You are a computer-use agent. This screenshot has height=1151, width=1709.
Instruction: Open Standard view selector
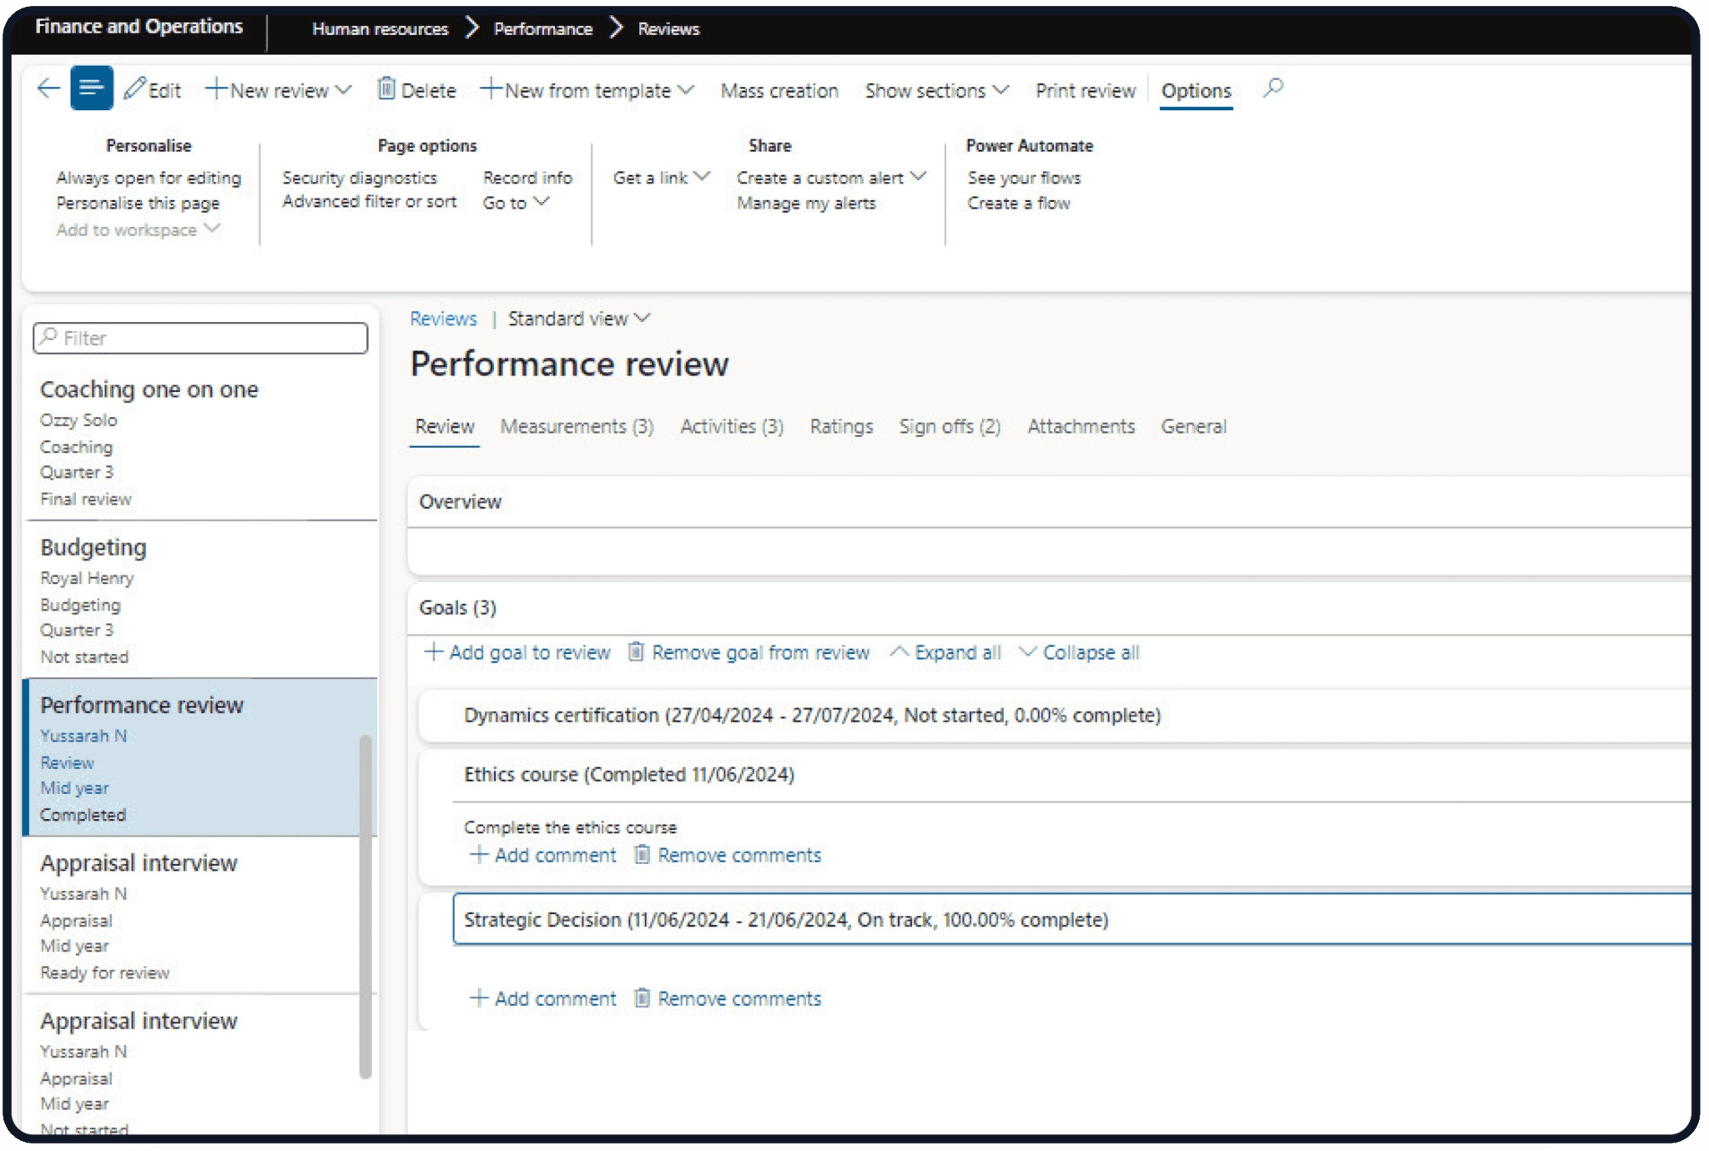pyautogui.click(x=579, y=319)
